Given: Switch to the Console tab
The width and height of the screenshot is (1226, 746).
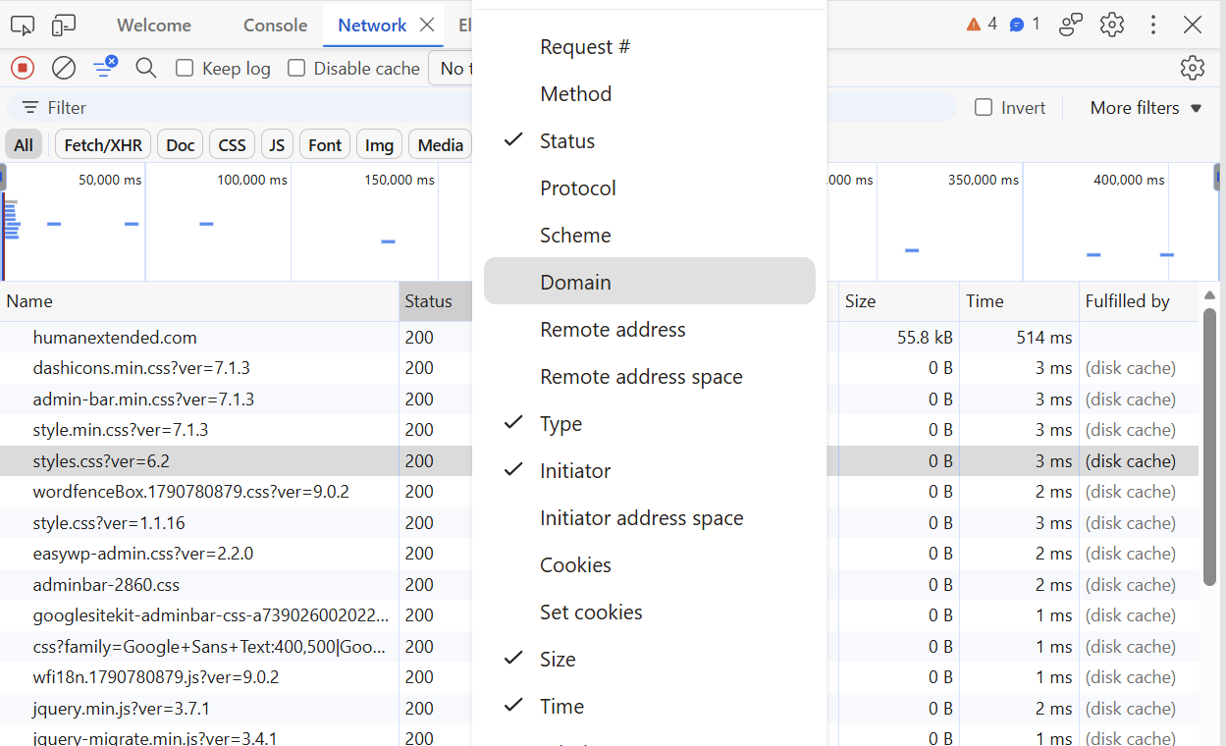Looking at the screenshot, I should tap(275, 25).
